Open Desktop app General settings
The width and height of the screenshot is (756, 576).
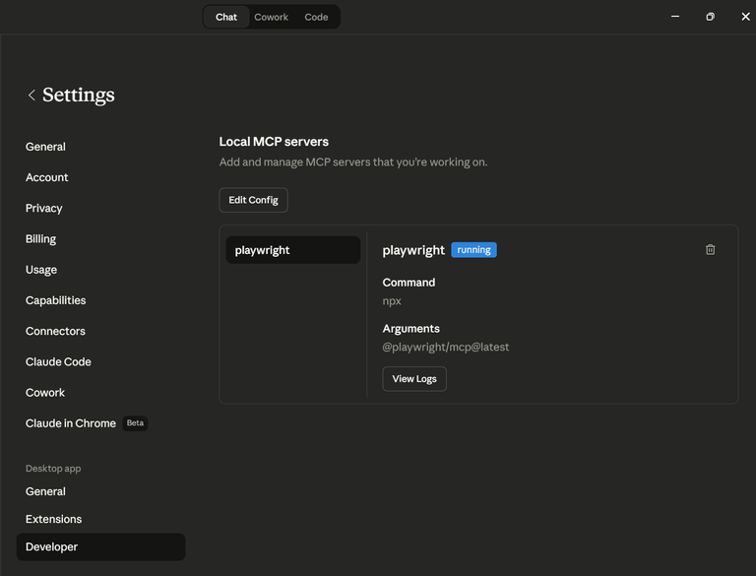click(45, 491)
